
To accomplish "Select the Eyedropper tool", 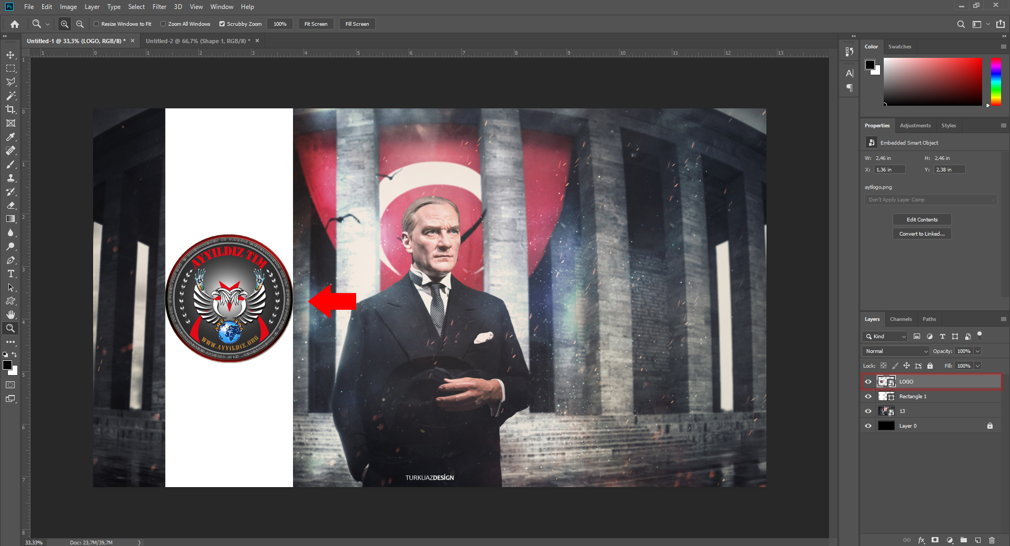I will [11, 137].
